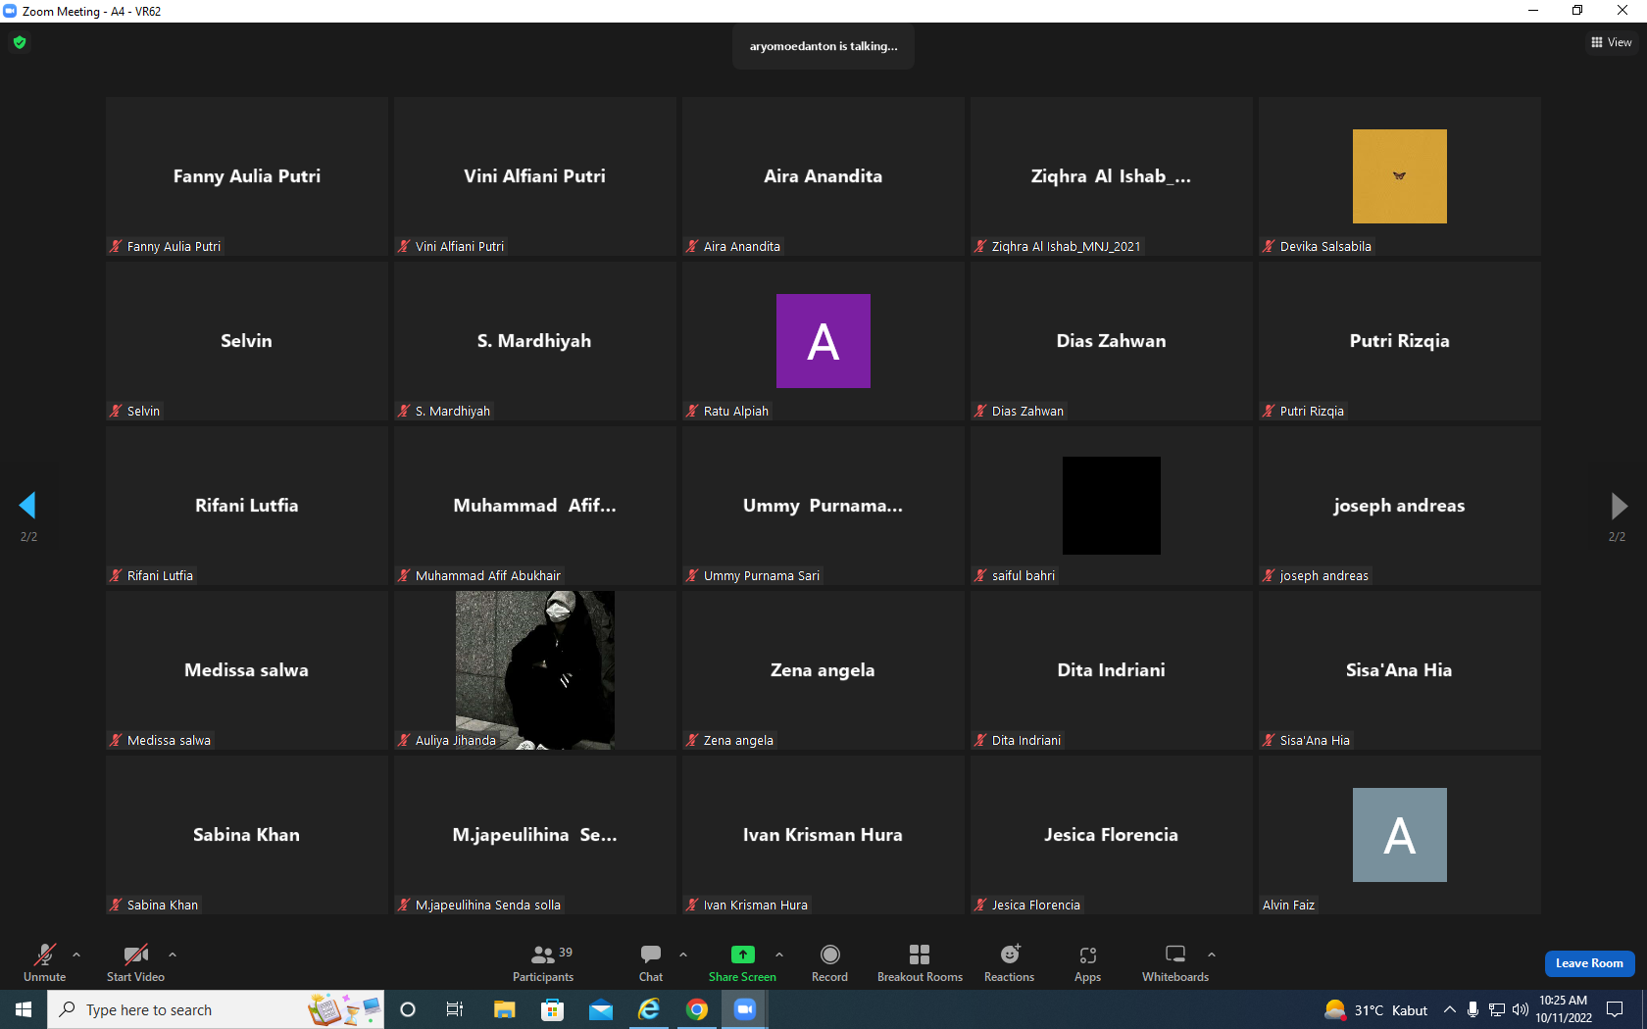Open the Chat panel
1647x1029 pixels.
click(x=651, y=963)
